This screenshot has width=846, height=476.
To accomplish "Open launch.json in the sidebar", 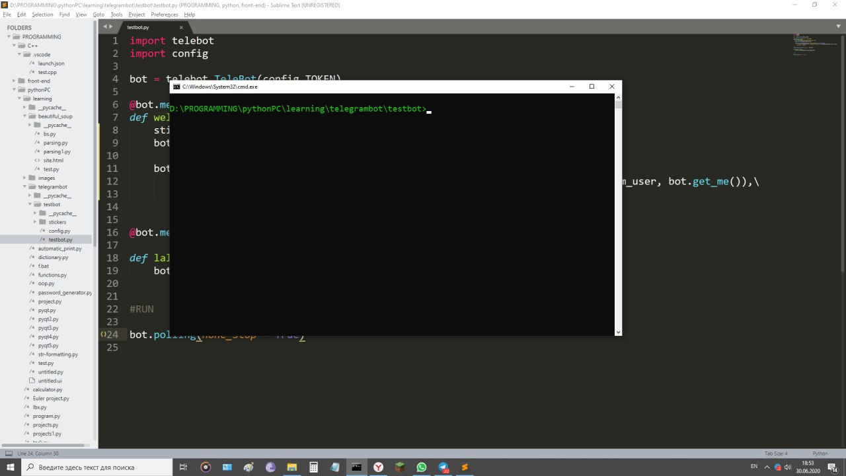I will click(x=51, y=63).
